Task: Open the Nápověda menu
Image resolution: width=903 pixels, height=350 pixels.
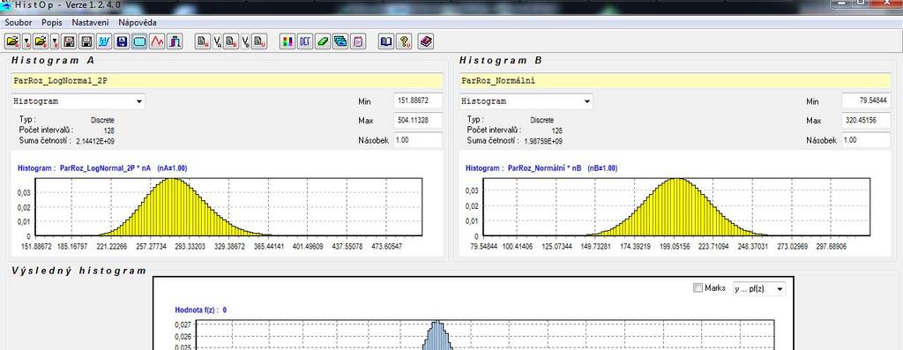Action: click(137, 22)
